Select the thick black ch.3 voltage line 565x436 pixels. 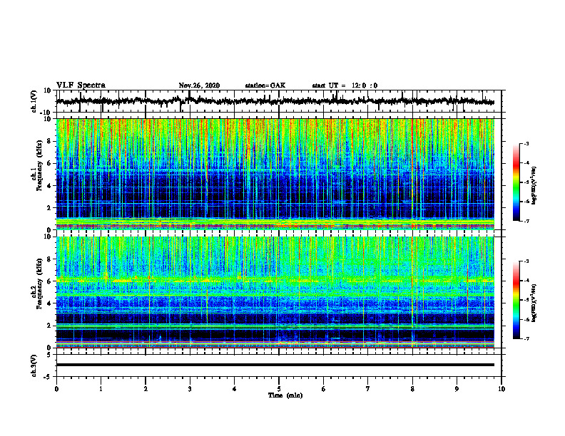pyautogui.click(x=275, y=365)
